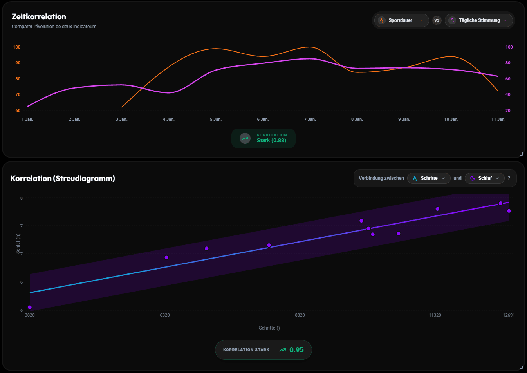
Task: Click the question mark help icon after Schlaf
Action: pos(509,178)
